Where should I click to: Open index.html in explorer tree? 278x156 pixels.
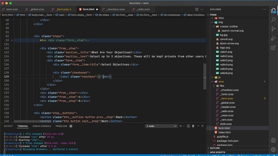tap(224, 133)
